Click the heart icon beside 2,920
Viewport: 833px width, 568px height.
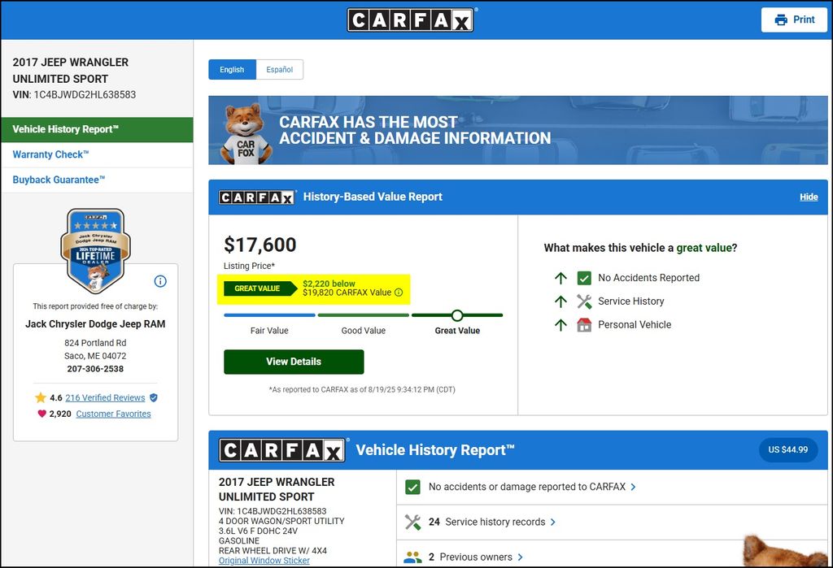point(42,414)
